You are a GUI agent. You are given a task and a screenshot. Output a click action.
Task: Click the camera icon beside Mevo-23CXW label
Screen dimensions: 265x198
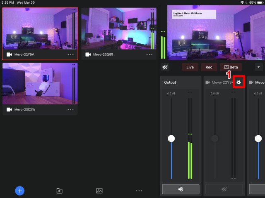[10, 110]
